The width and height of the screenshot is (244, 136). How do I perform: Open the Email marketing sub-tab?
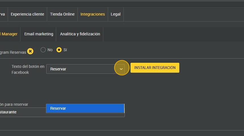pos(39,34)
